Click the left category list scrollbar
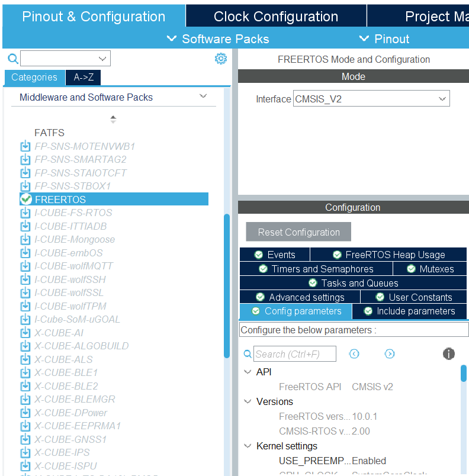 (x=227, y=286)
